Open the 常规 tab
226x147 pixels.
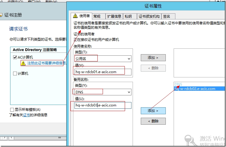[99, 16]
